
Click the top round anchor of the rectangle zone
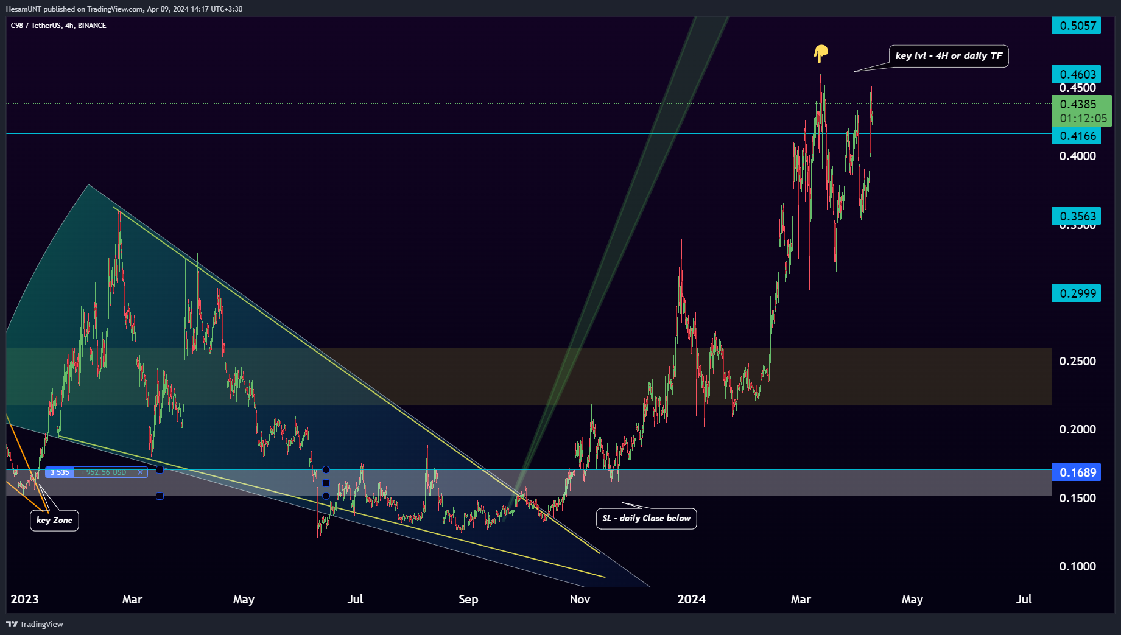326,469
